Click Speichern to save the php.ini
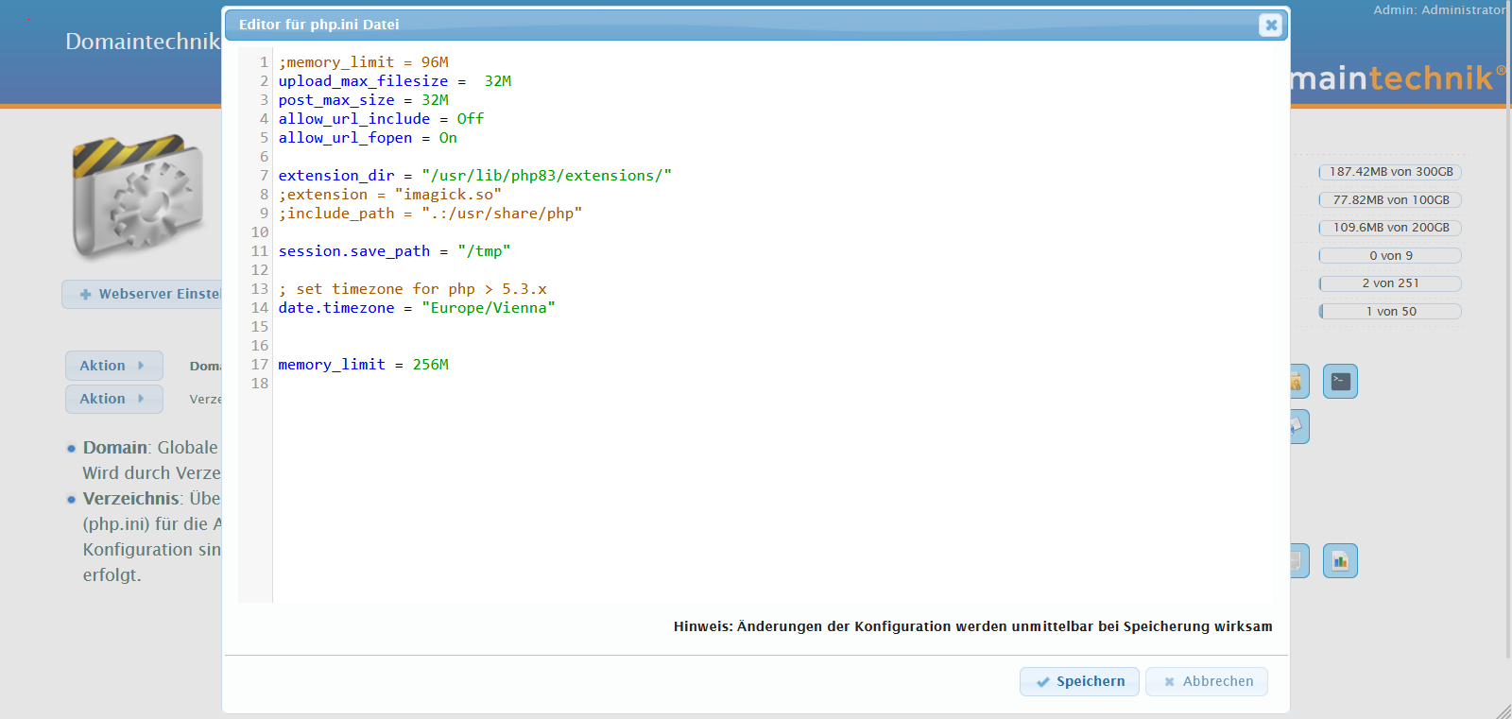This screenshot has height=719, width=1512. click(x=1079, y=681)
